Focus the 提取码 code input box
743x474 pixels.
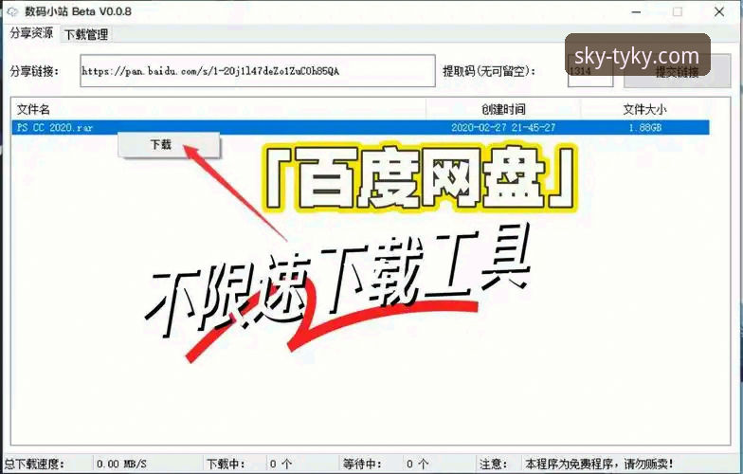click(589, 72)
